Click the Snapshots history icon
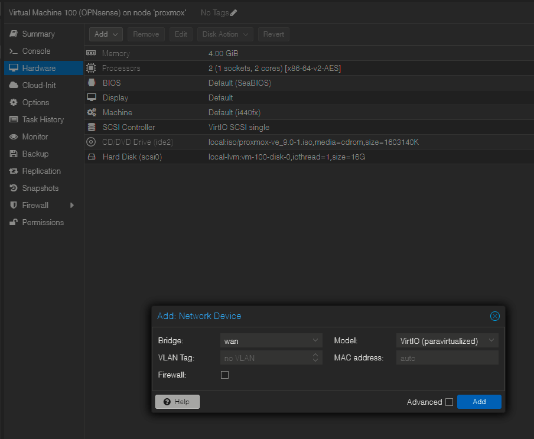The width and height of the screenshot is (534, 439). [x=14, y=188]
